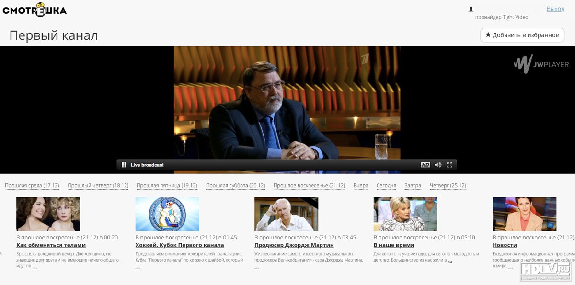The height and width of the screenshot is (285, 575).
Task: Open the Продюсер Джордж Мартин thumbnail
Action: point(287,214)
